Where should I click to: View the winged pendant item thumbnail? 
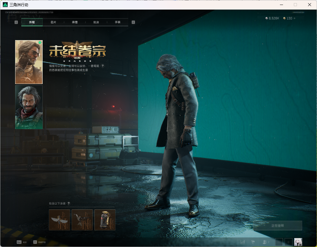point(59,220)
